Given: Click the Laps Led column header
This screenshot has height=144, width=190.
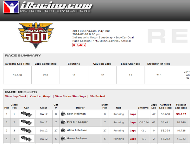Looking at the screenshot, I should [154, 106].
